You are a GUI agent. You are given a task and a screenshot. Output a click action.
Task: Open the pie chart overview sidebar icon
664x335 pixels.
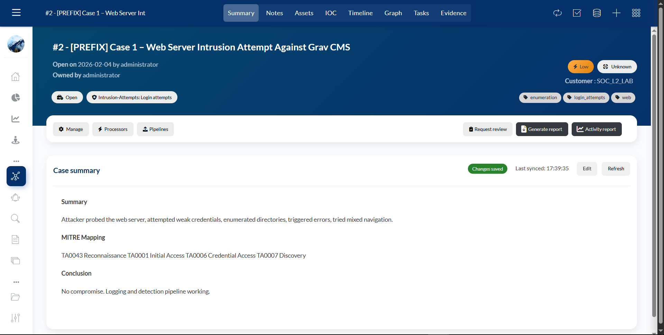click(16, 98)
